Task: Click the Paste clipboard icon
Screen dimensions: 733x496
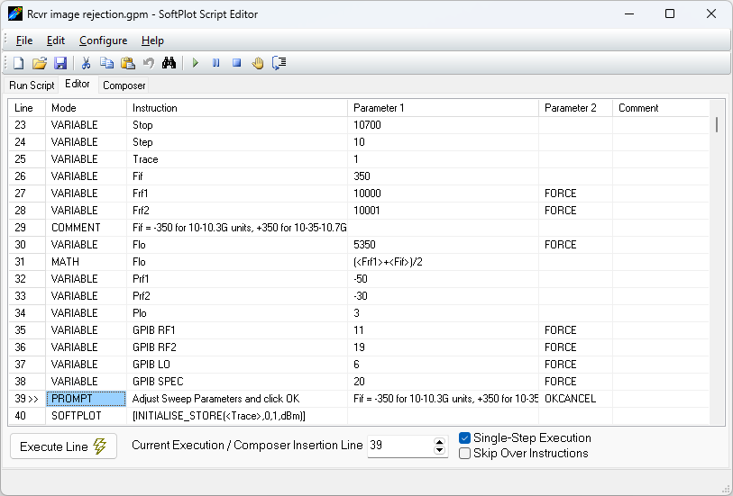Action: click(x=127, y=63)
